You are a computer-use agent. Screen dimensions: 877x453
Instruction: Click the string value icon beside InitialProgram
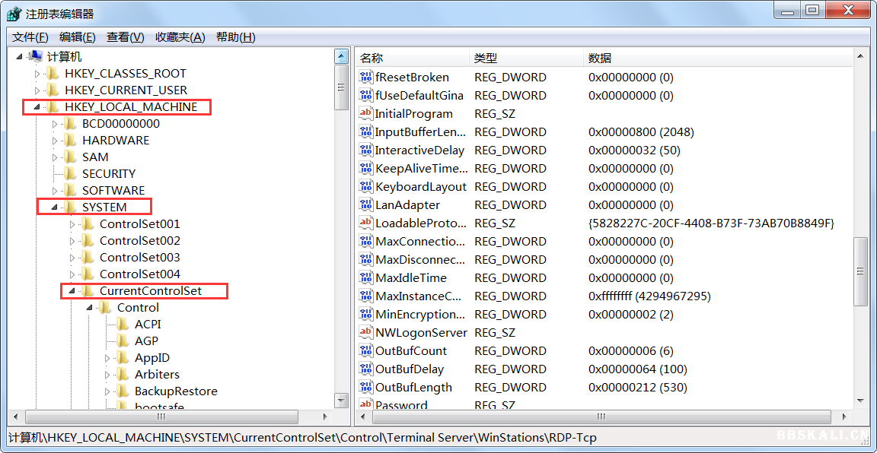pyautogui.click(x=366, y=113)
